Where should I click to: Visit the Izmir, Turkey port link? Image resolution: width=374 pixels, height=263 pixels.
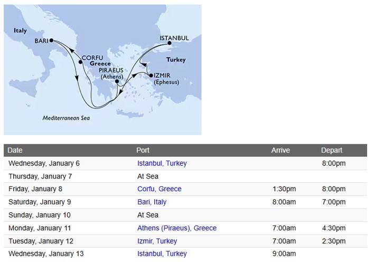coord(157,241)
